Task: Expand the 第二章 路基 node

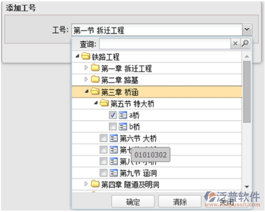Action: pyautogui.click(x=86, y=79)
